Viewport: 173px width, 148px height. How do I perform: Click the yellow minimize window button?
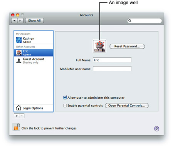tap(18, 15)
